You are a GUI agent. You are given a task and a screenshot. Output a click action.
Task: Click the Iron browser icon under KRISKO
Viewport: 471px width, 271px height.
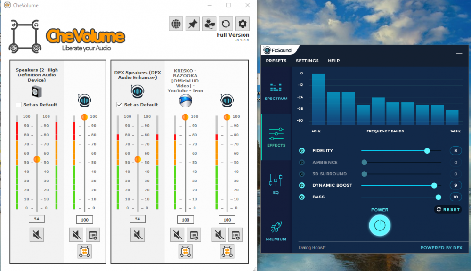185,100
